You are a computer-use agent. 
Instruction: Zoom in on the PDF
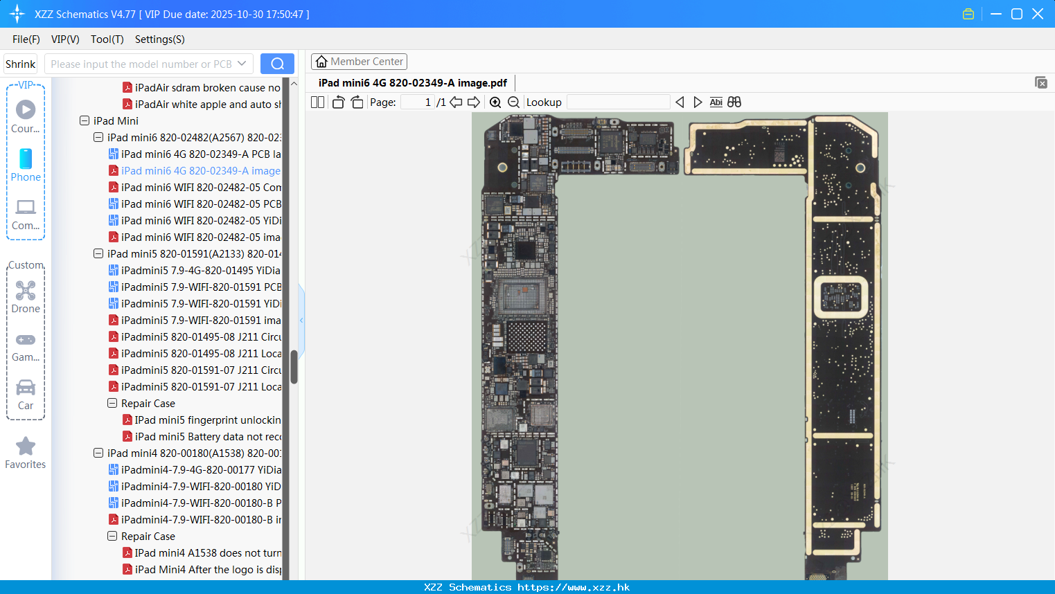click(x=495, y=102)
